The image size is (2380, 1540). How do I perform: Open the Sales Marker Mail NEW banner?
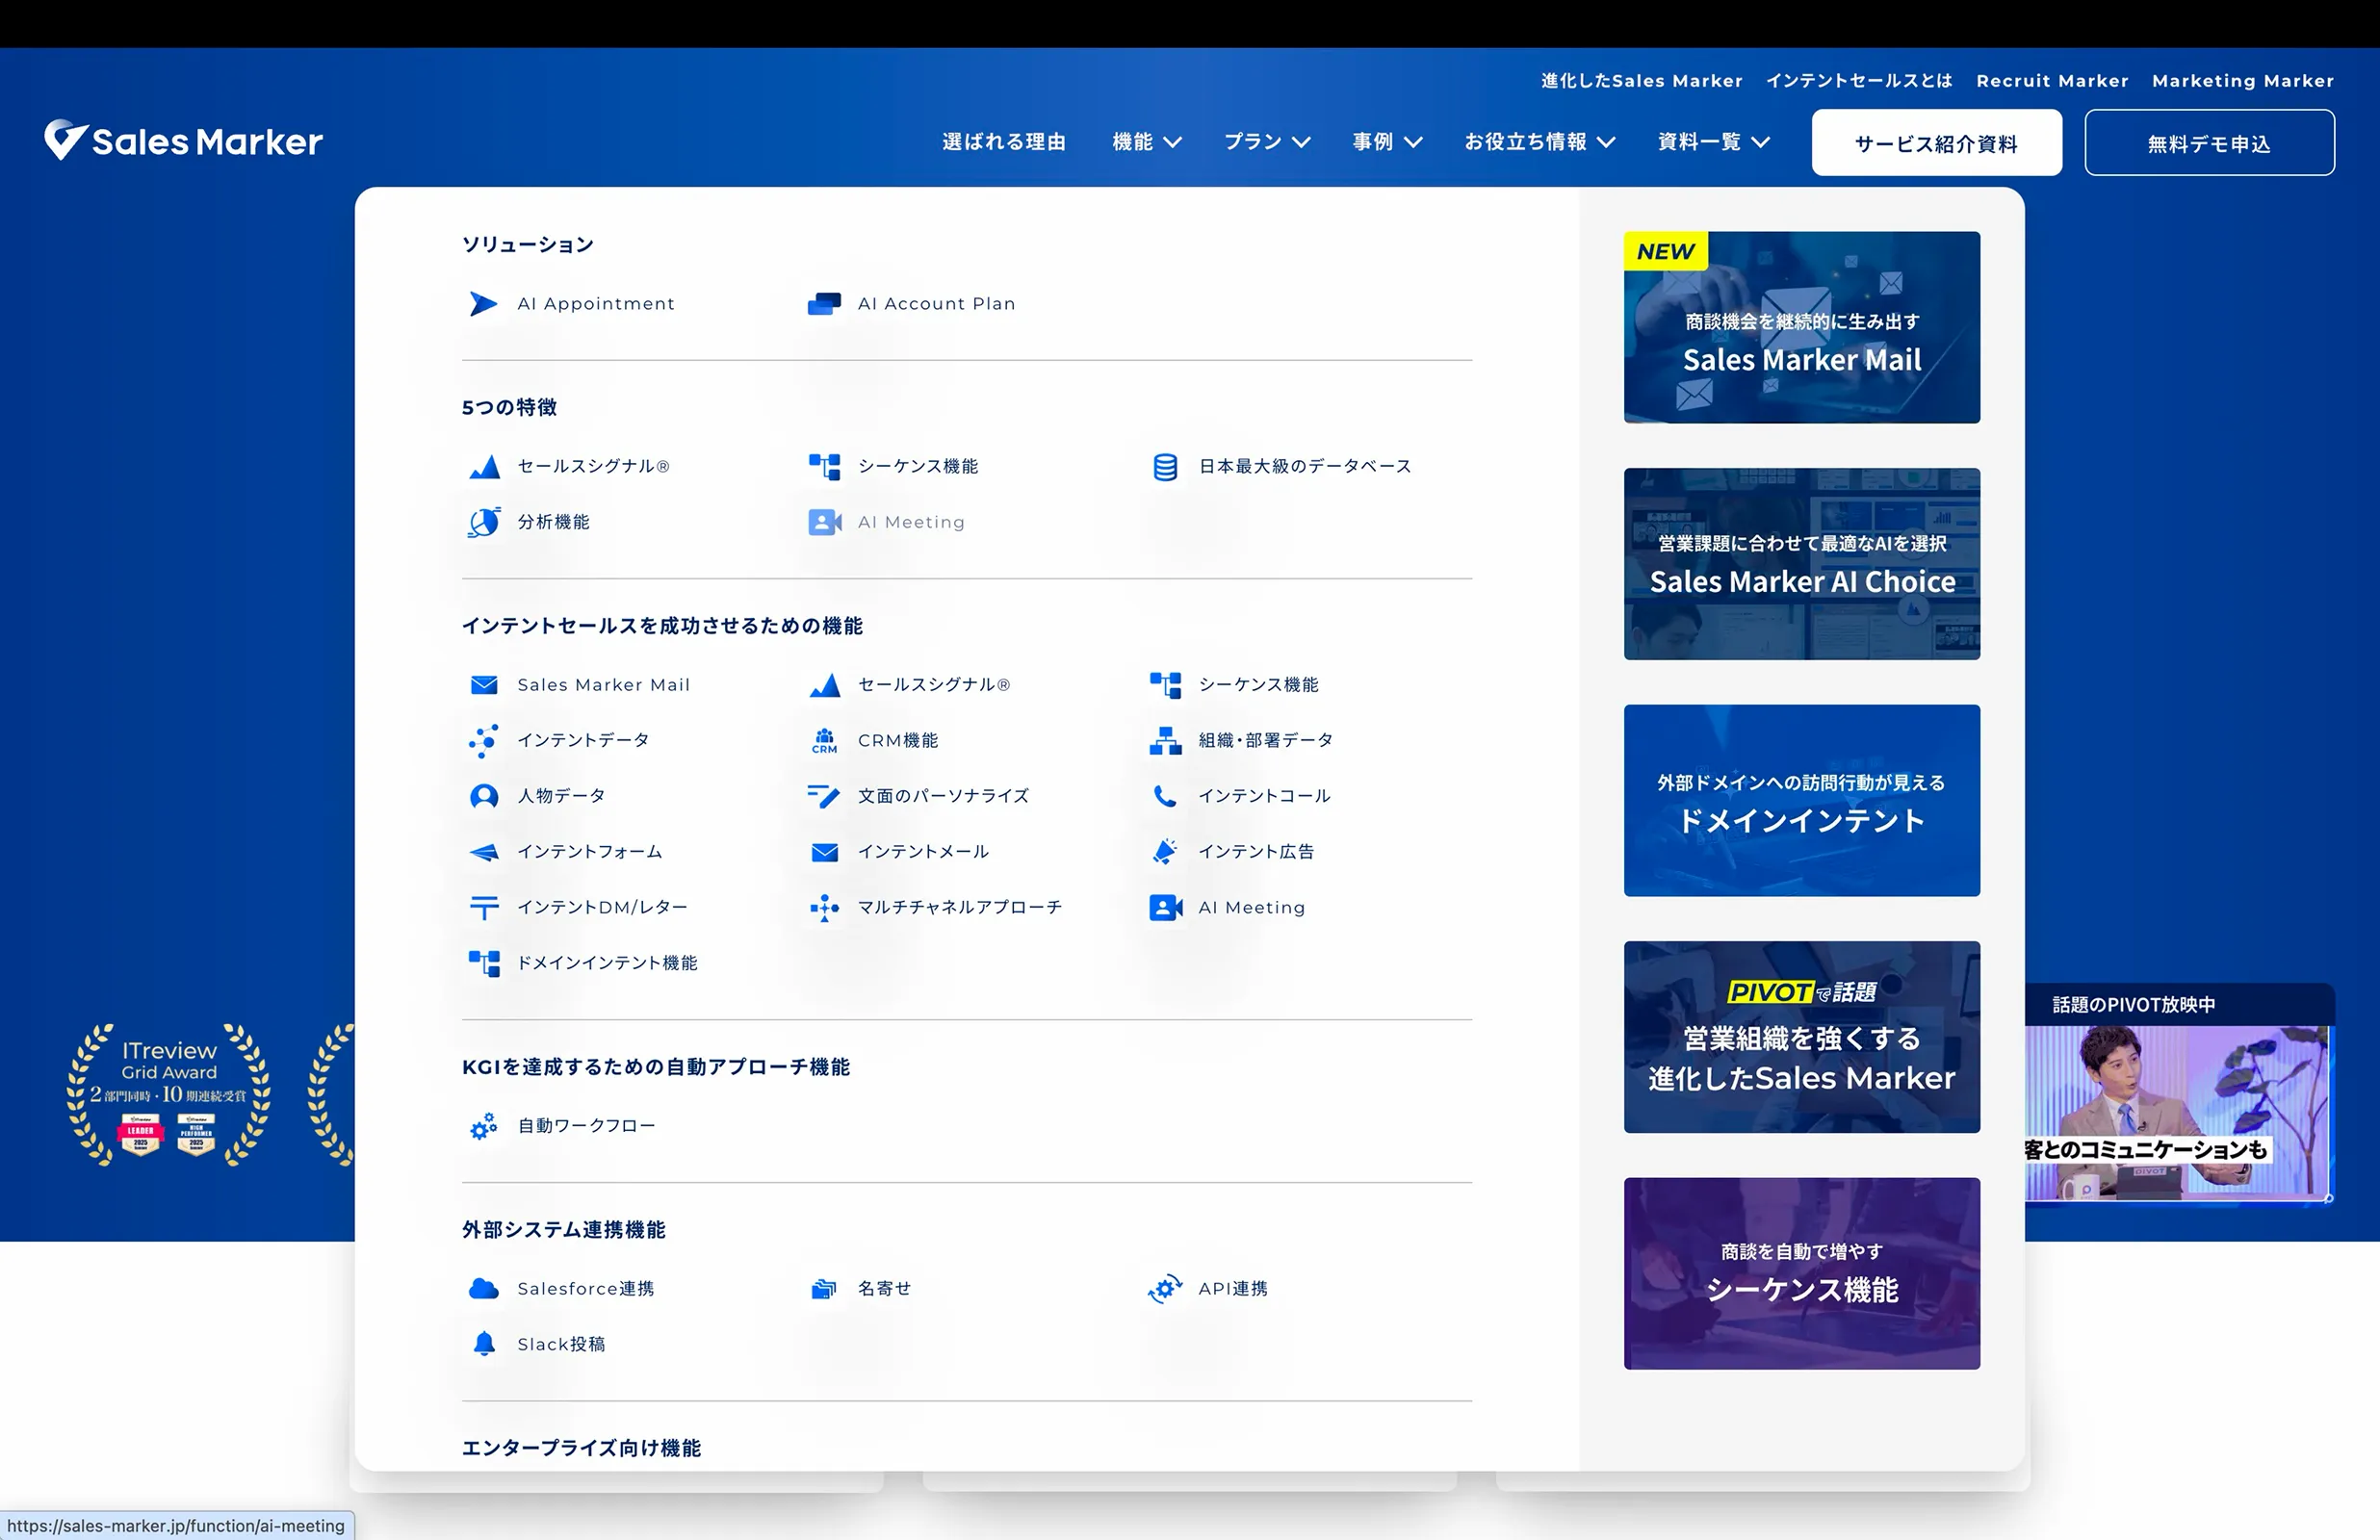[x=1801, y=327]
